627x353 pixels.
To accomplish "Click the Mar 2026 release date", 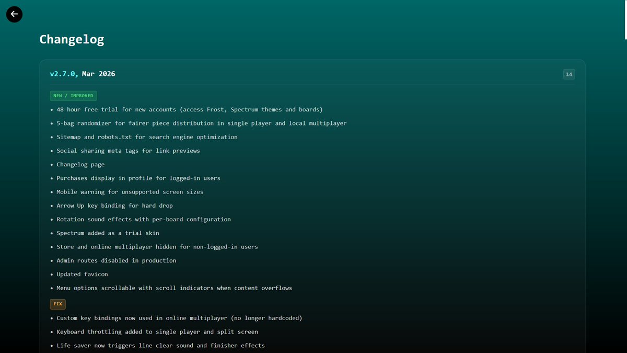I will 99,74.
